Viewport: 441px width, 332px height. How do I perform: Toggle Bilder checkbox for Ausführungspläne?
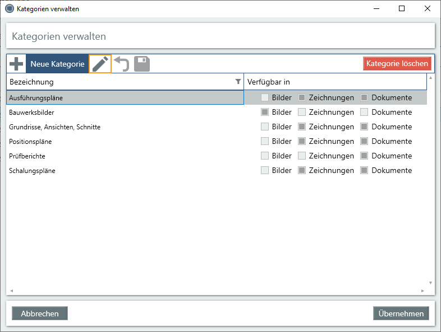tap(265, 98)
